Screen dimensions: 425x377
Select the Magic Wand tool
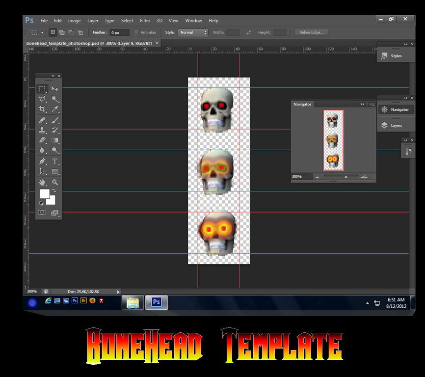[54, 99]
